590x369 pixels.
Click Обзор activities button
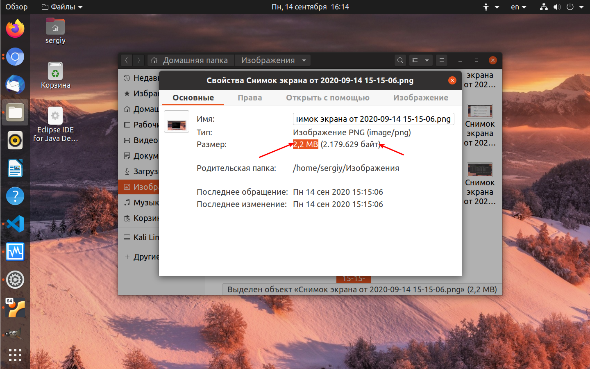tap(16, 7)
